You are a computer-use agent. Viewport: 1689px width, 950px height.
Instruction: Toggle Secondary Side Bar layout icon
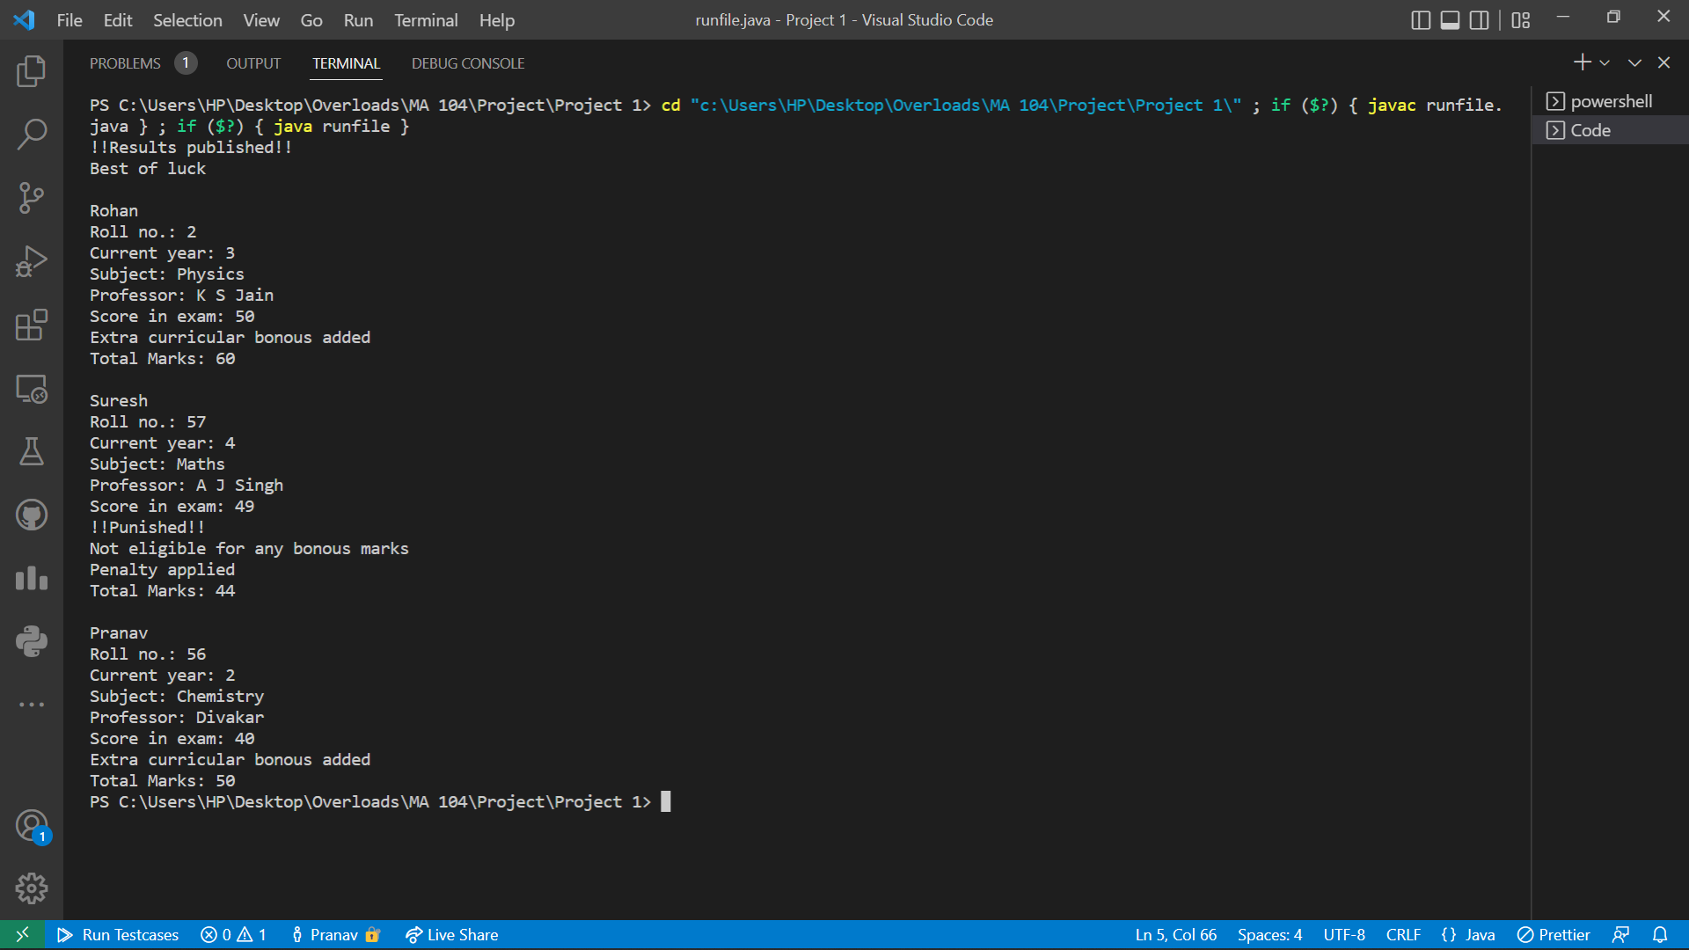point(1480,20)
